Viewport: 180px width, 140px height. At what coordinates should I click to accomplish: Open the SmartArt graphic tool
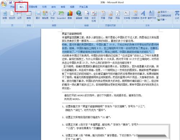point(61,15)
